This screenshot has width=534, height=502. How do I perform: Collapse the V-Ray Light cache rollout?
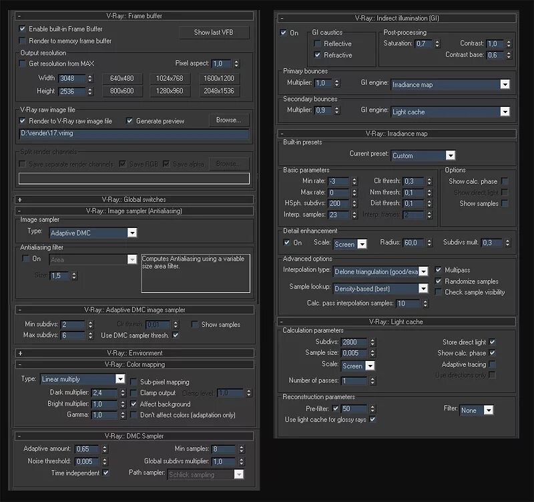click(396, 322)
